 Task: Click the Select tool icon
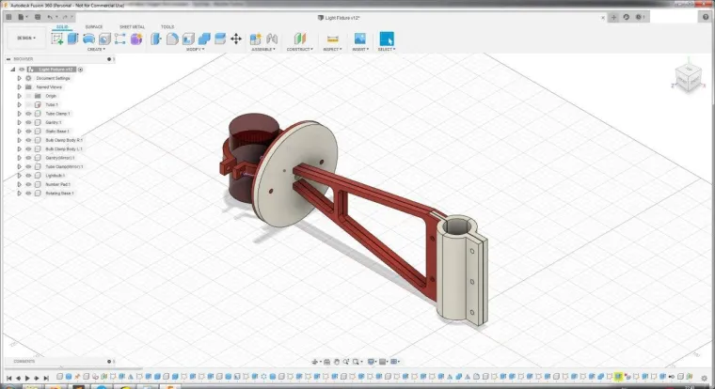(386, 39)
